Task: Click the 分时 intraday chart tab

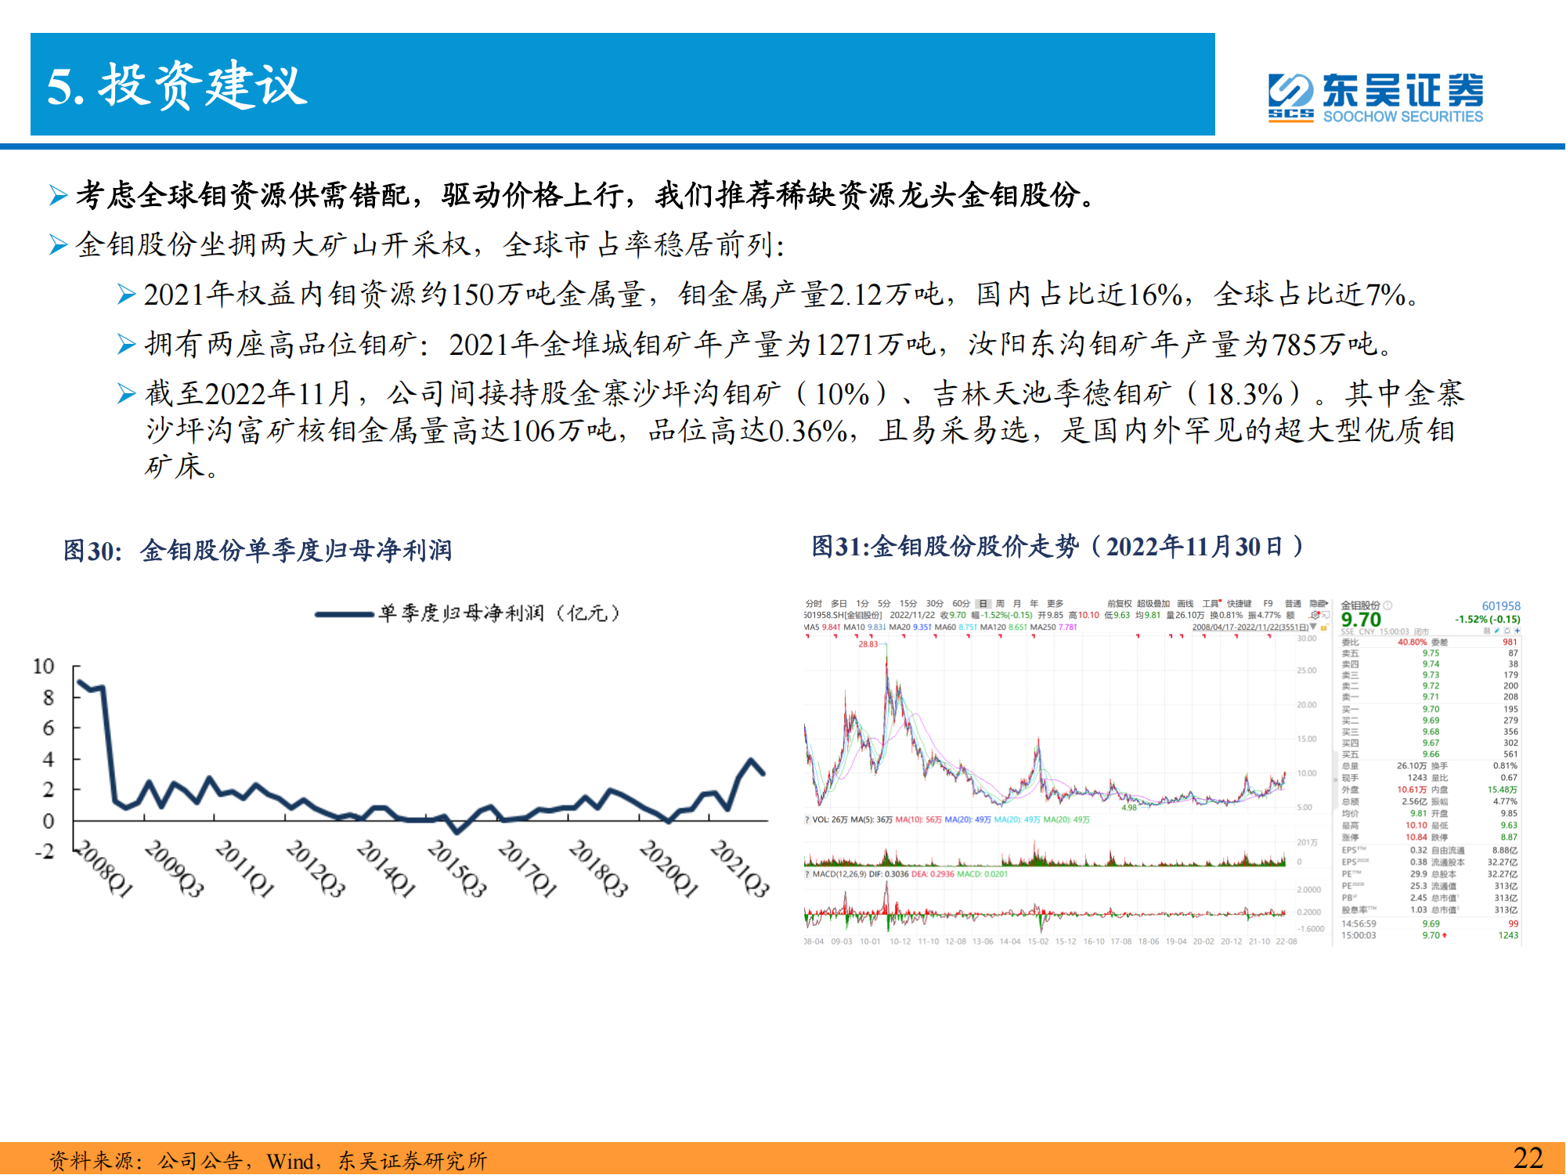Action: 814,604
